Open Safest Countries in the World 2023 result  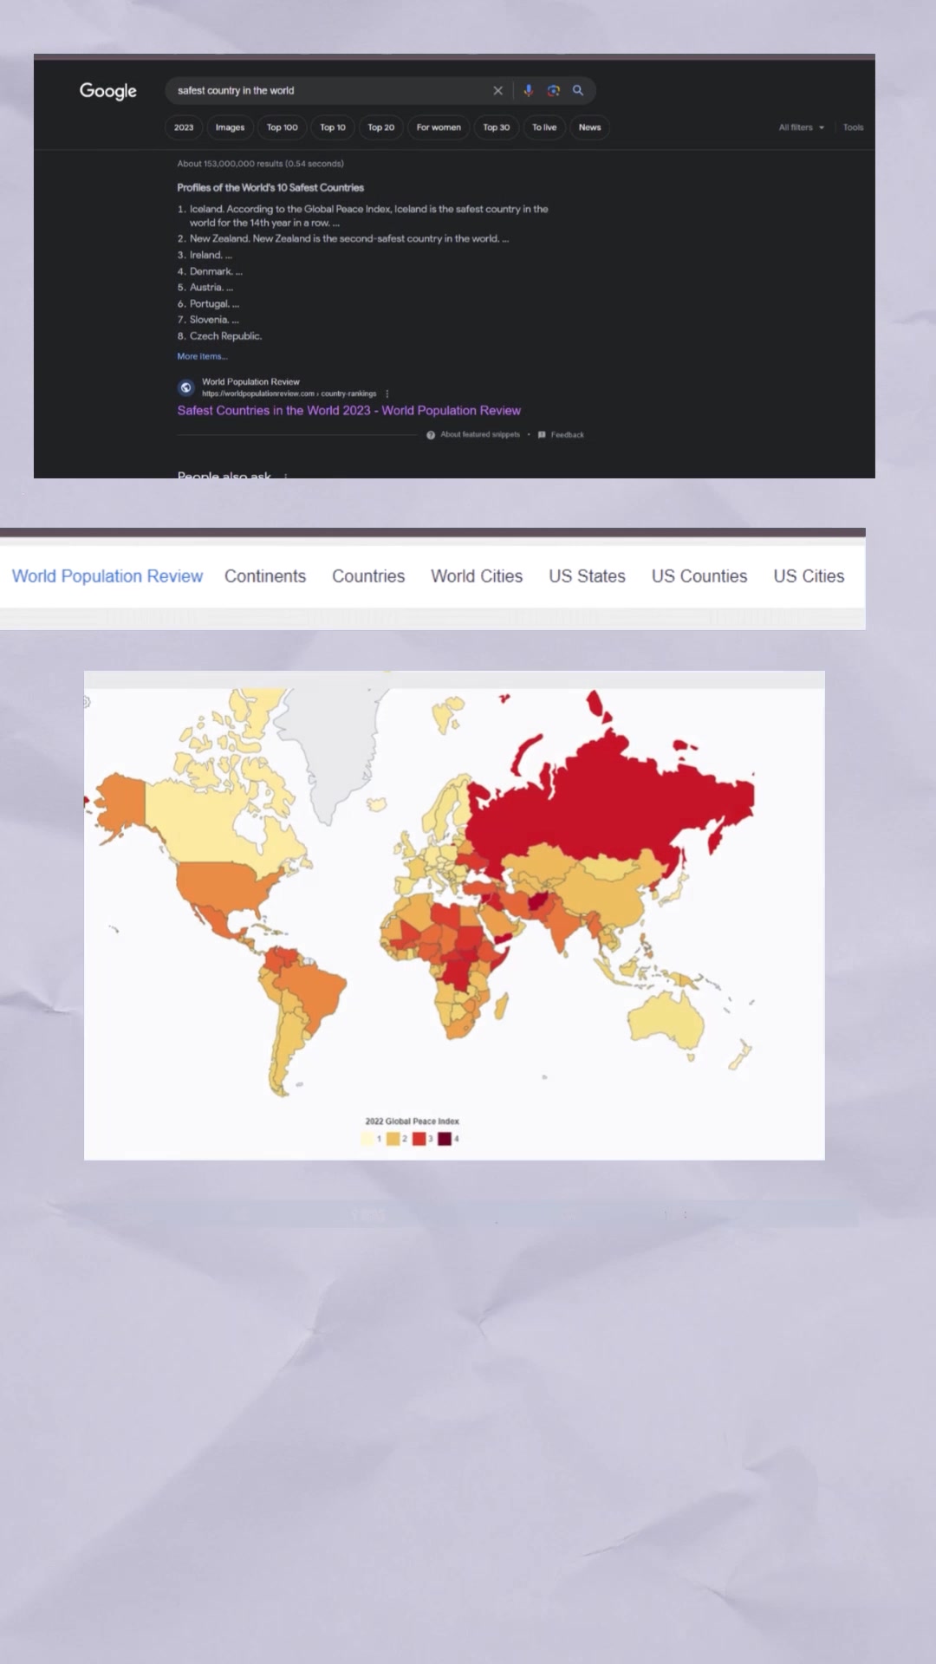tap(349, 411)
